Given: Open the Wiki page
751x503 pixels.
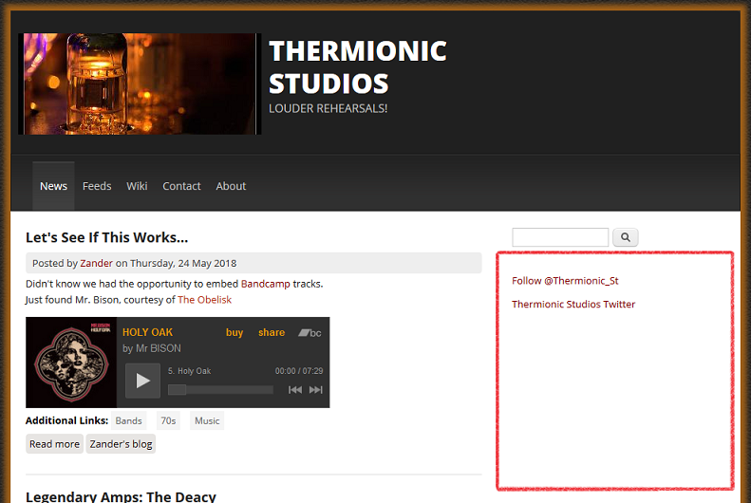Looking at the screenshot, I should pyautogui.click(x=137, y=186).
